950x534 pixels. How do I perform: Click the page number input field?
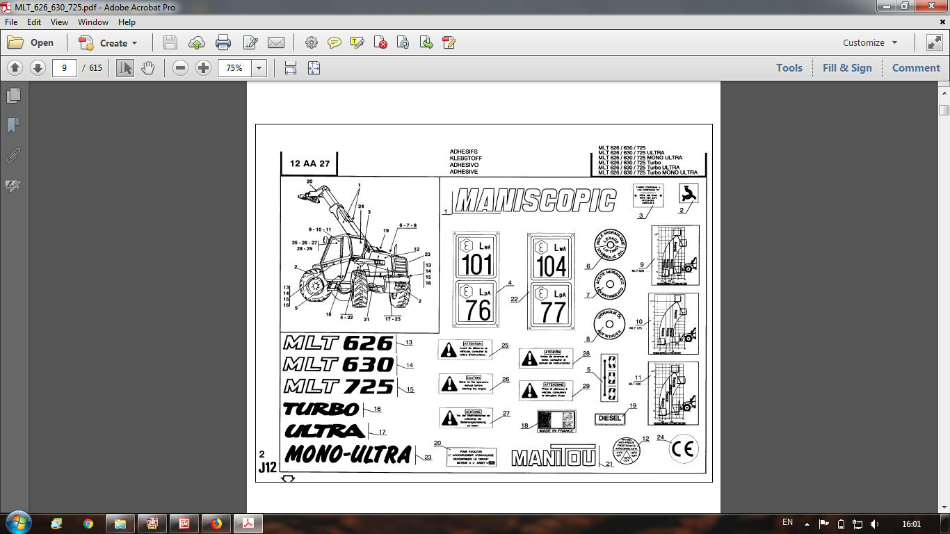click(64, 67)
